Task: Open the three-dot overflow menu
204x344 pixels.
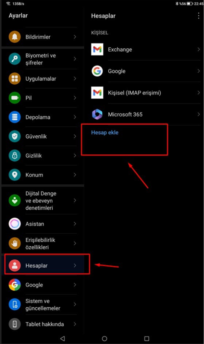Action: click(x=199, y=15)
